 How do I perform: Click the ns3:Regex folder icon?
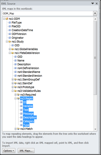(18, 98)
